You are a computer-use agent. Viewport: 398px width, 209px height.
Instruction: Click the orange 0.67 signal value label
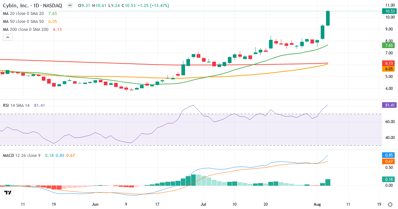(389, 161)
